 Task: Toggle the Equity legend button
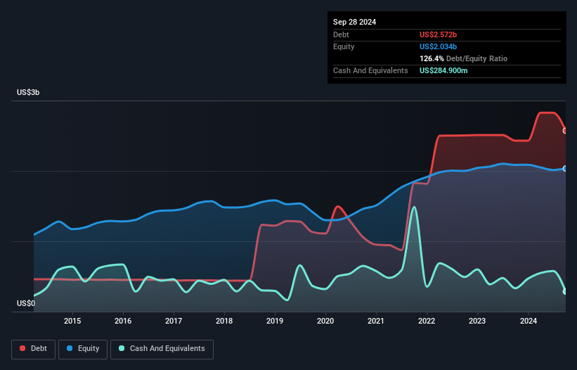pyautogui.click(x=83, y=349)
